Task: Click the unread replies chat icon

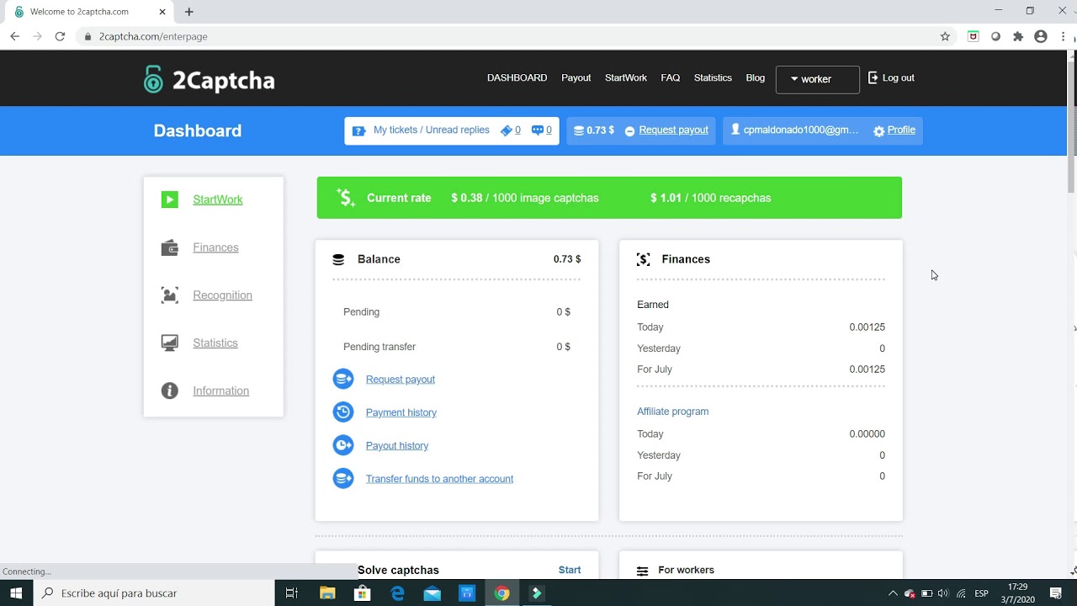Action: coord(538,130)
